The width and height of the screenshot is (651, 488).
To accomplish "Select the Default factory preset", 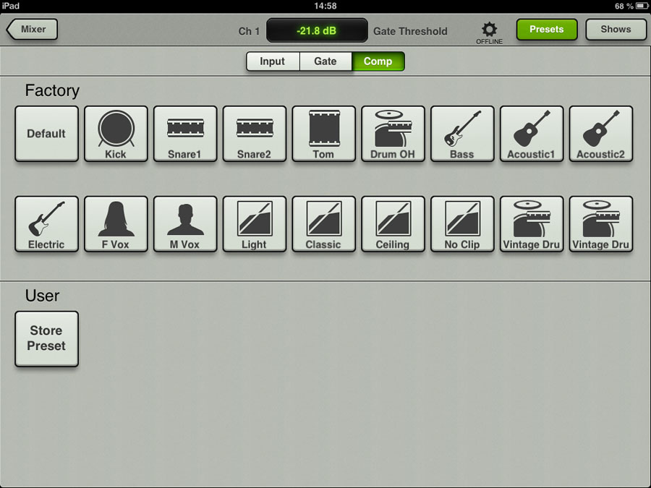I will tap(46, 134).
